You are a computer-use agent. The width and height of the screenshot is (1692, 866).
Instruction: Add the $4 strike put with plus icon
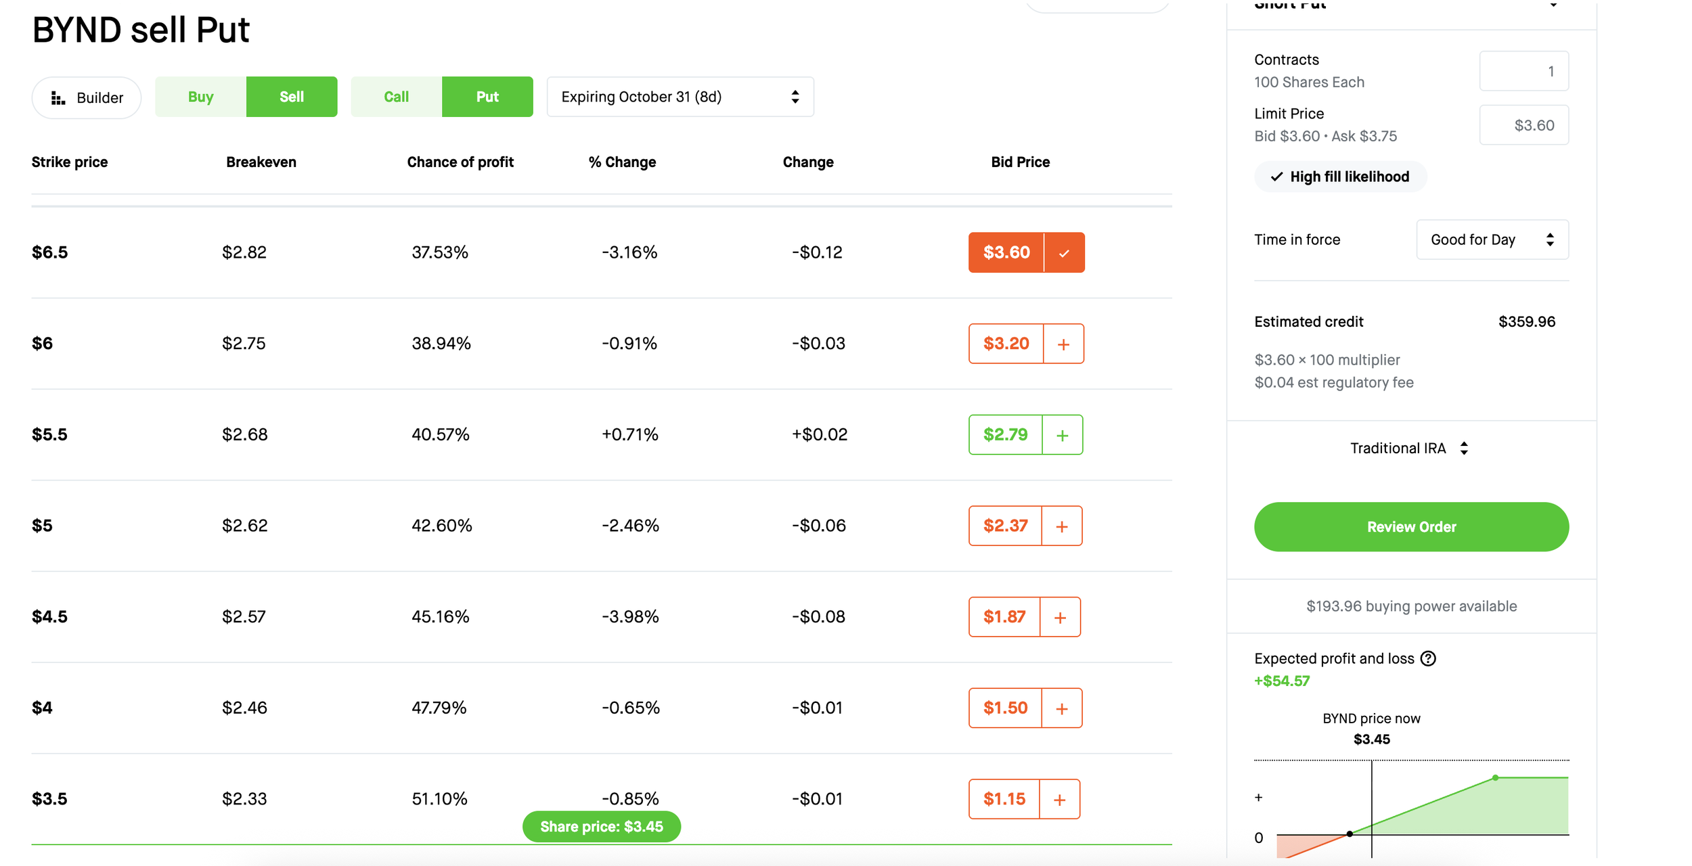point(1062,708)
